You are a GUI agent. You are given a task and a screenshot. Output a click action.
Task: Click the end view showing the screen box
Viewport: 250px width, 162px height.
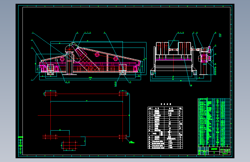(x=174, y=59)
